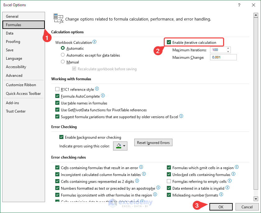The width and height of the screenshot is (261, 213).
Task: Click info icon for Misleading number formats
Action: [x=221, y=194]
